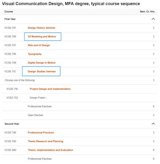Open Professional Practices course link
160x164 pixels.
[41, 132]
